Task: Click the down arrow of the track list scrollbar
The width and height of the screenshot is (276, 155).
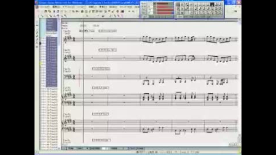Action: point(59,148)
